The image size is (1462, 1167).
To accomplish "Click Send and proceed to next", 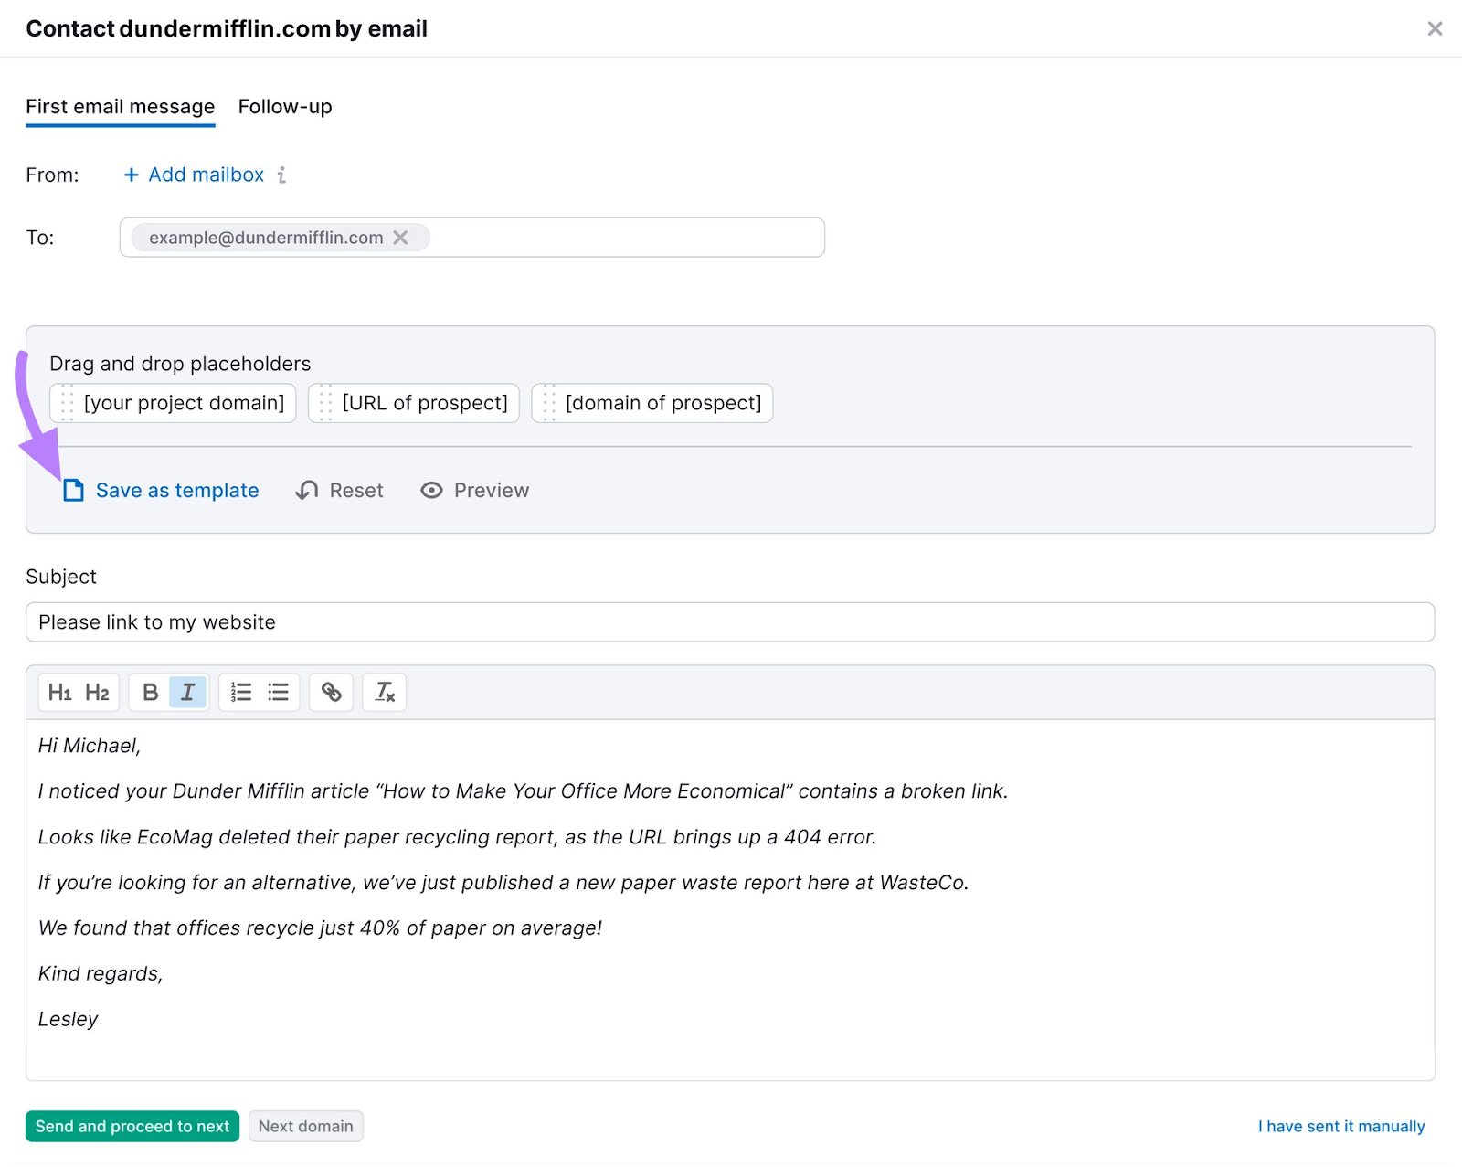I will (132, 1126).
